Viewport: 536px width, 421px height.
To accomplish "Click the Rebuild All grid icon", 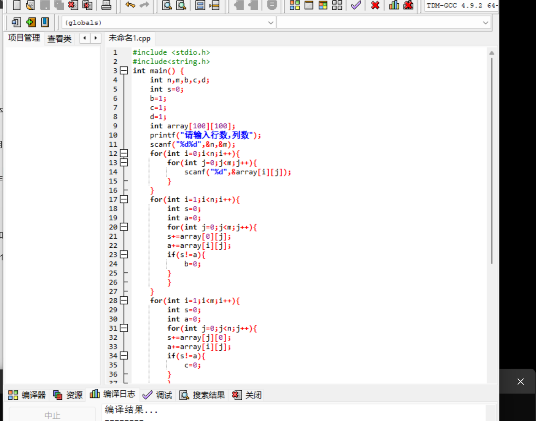I will click(337, 5).
